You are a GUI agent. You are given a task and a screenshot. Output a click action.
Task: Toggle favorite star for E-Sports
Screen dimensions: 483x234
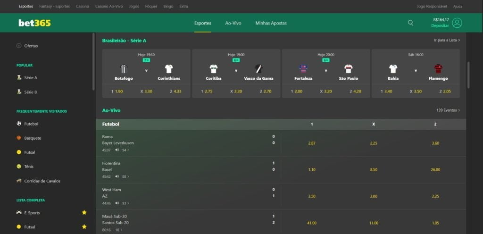click(x=84, y=213)
